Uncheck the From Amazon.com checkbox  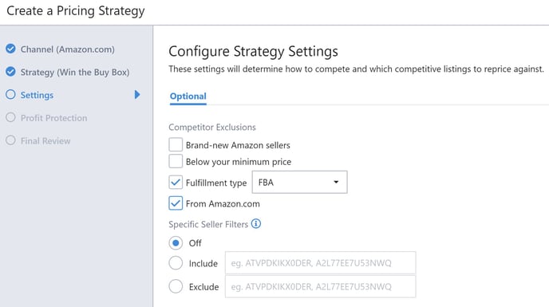[176, 203]
